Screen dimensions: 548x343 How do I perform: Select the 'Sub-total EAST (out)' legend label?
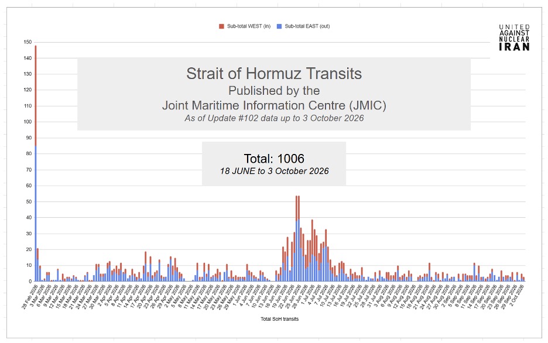pyautogui.click(x=307, y=26)
